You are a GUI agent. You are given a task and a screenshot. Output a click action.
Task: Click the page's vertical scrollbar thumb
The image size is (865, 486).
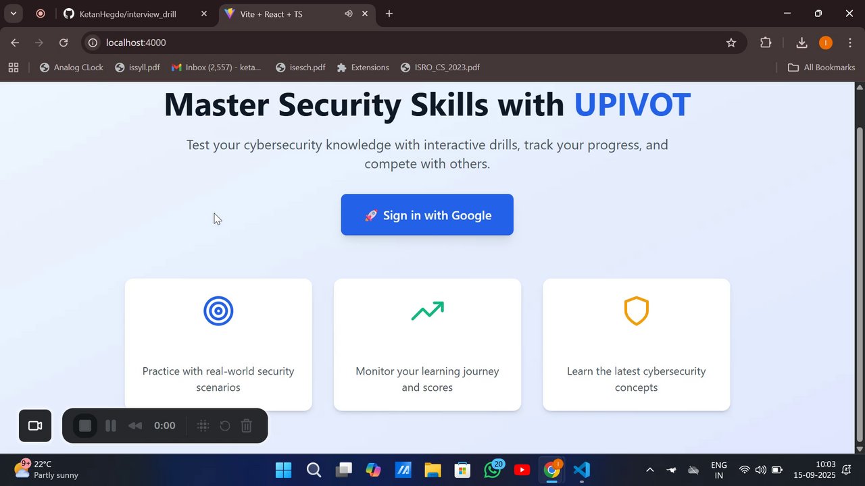[x=860, y=283]
